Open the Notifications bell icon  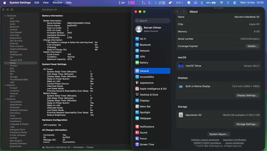(137, 127)
